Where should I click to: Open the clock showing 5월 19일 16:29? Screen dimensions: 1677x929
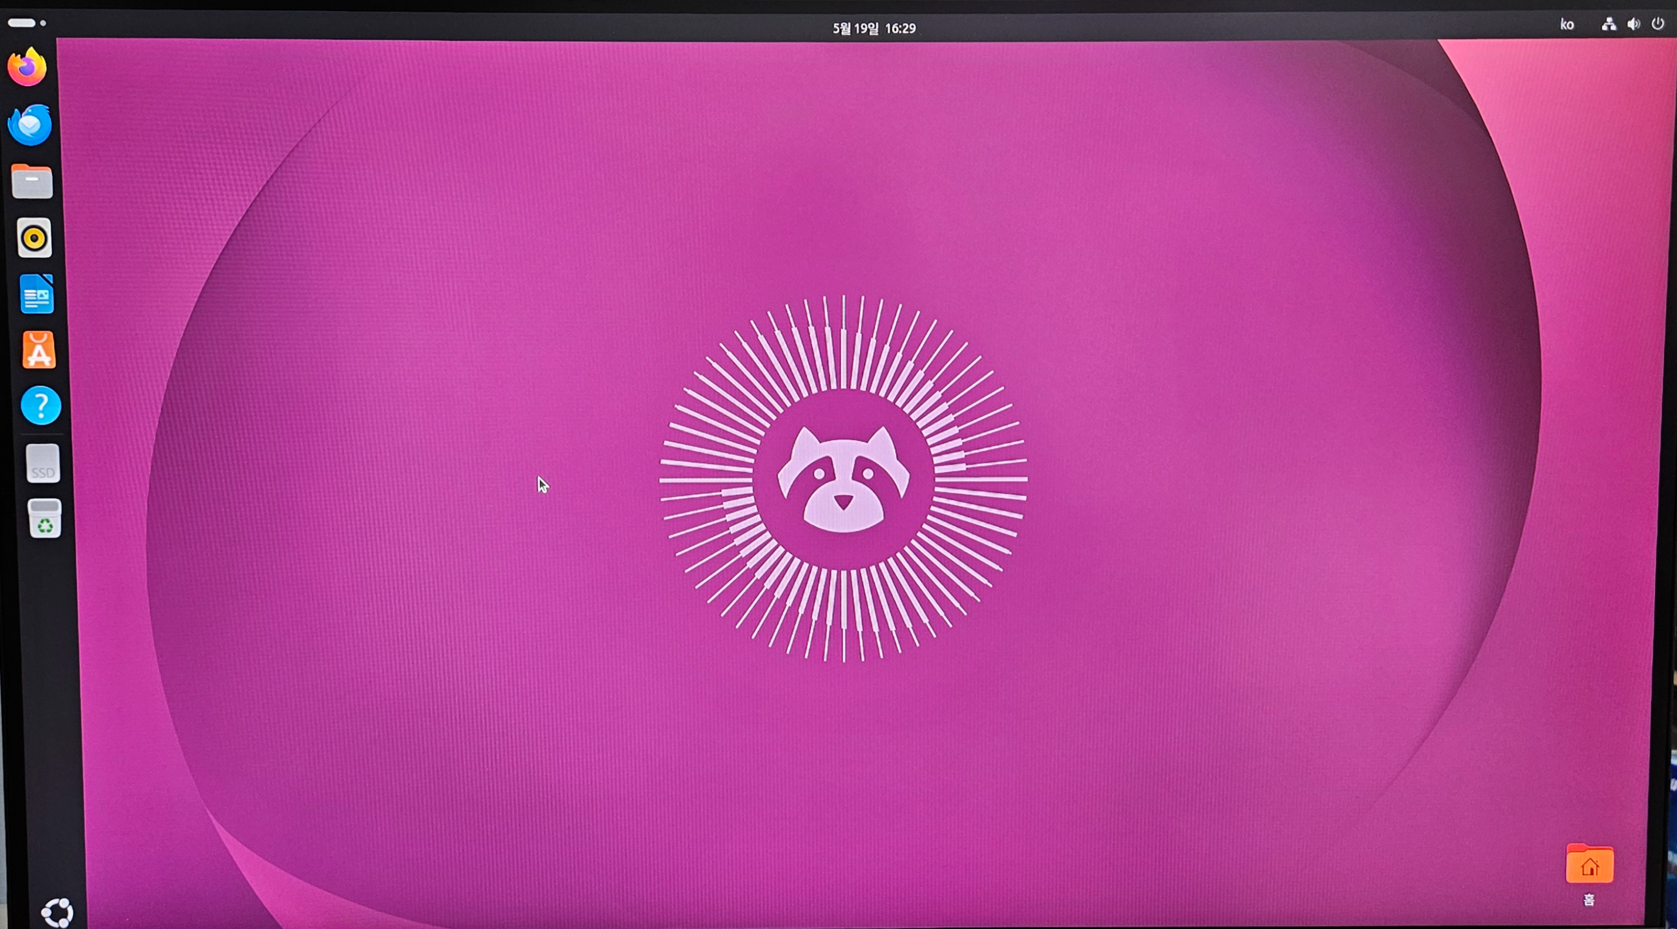[874, 28]
